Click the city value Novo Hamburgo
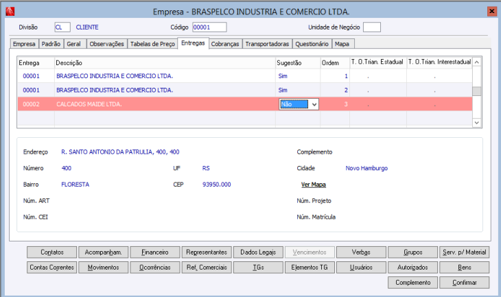 366,168
